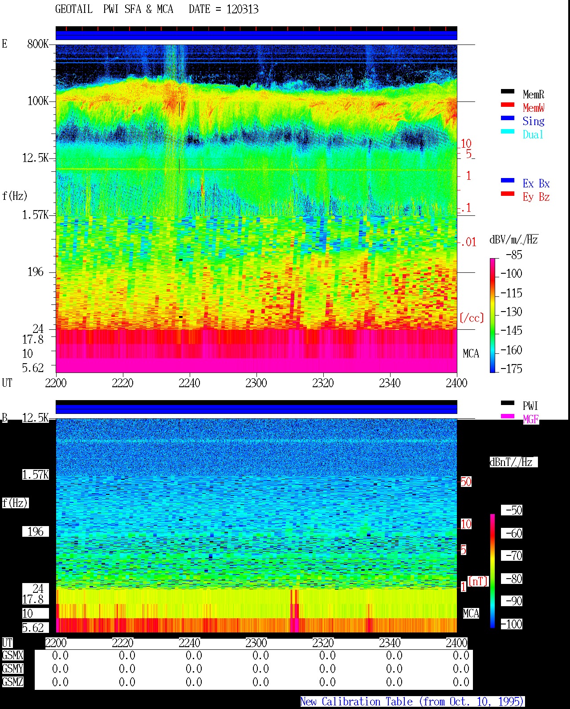
Task: Click the GSMZ row label
Action: [13, 682]
